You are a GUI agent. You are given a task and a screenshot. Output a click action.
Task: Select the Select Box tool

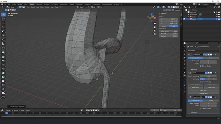click(3, 14)
